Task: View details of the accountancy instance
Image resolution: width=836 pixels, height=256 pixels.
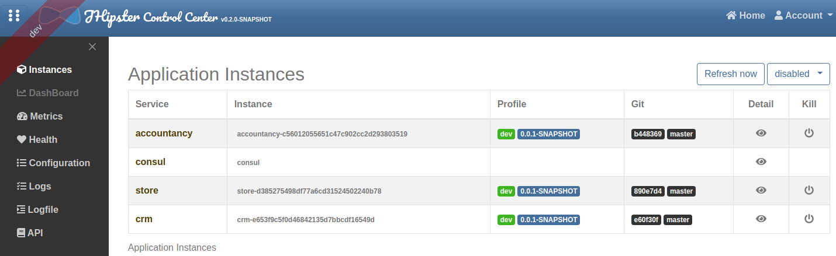Action: coord(761,134)
